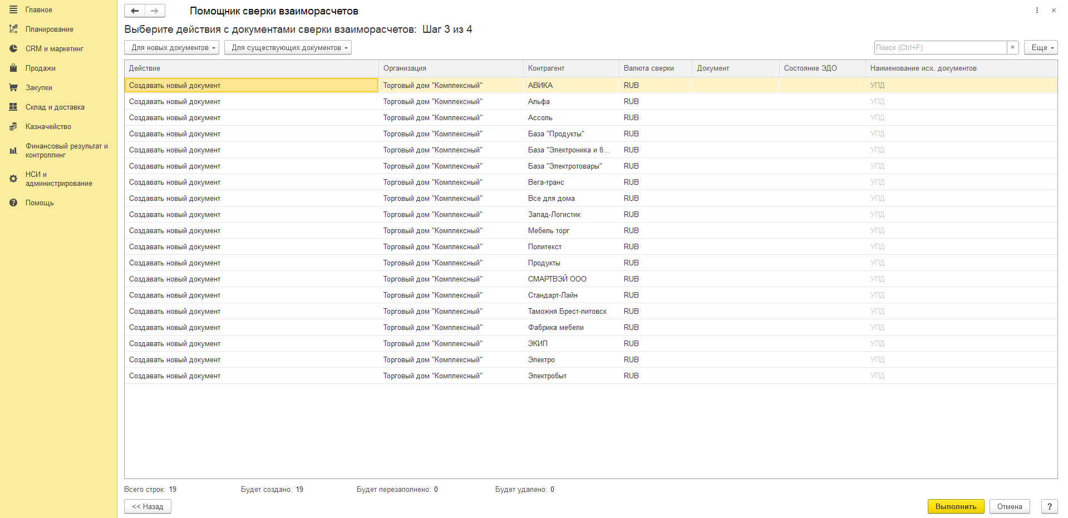Go back with the left arrow button
The width and height of the screenshot is (1068, 518).
[135, 11]
